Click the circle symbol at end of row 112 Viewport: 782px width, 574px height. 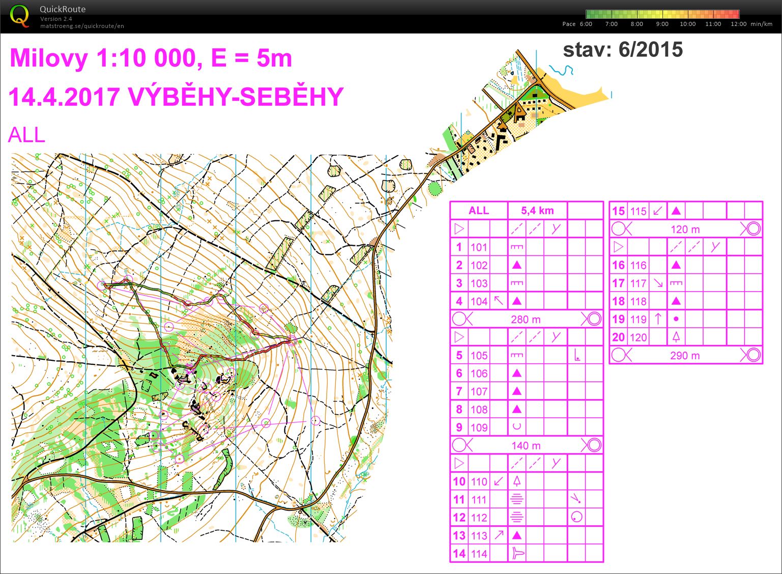point(576,517)
